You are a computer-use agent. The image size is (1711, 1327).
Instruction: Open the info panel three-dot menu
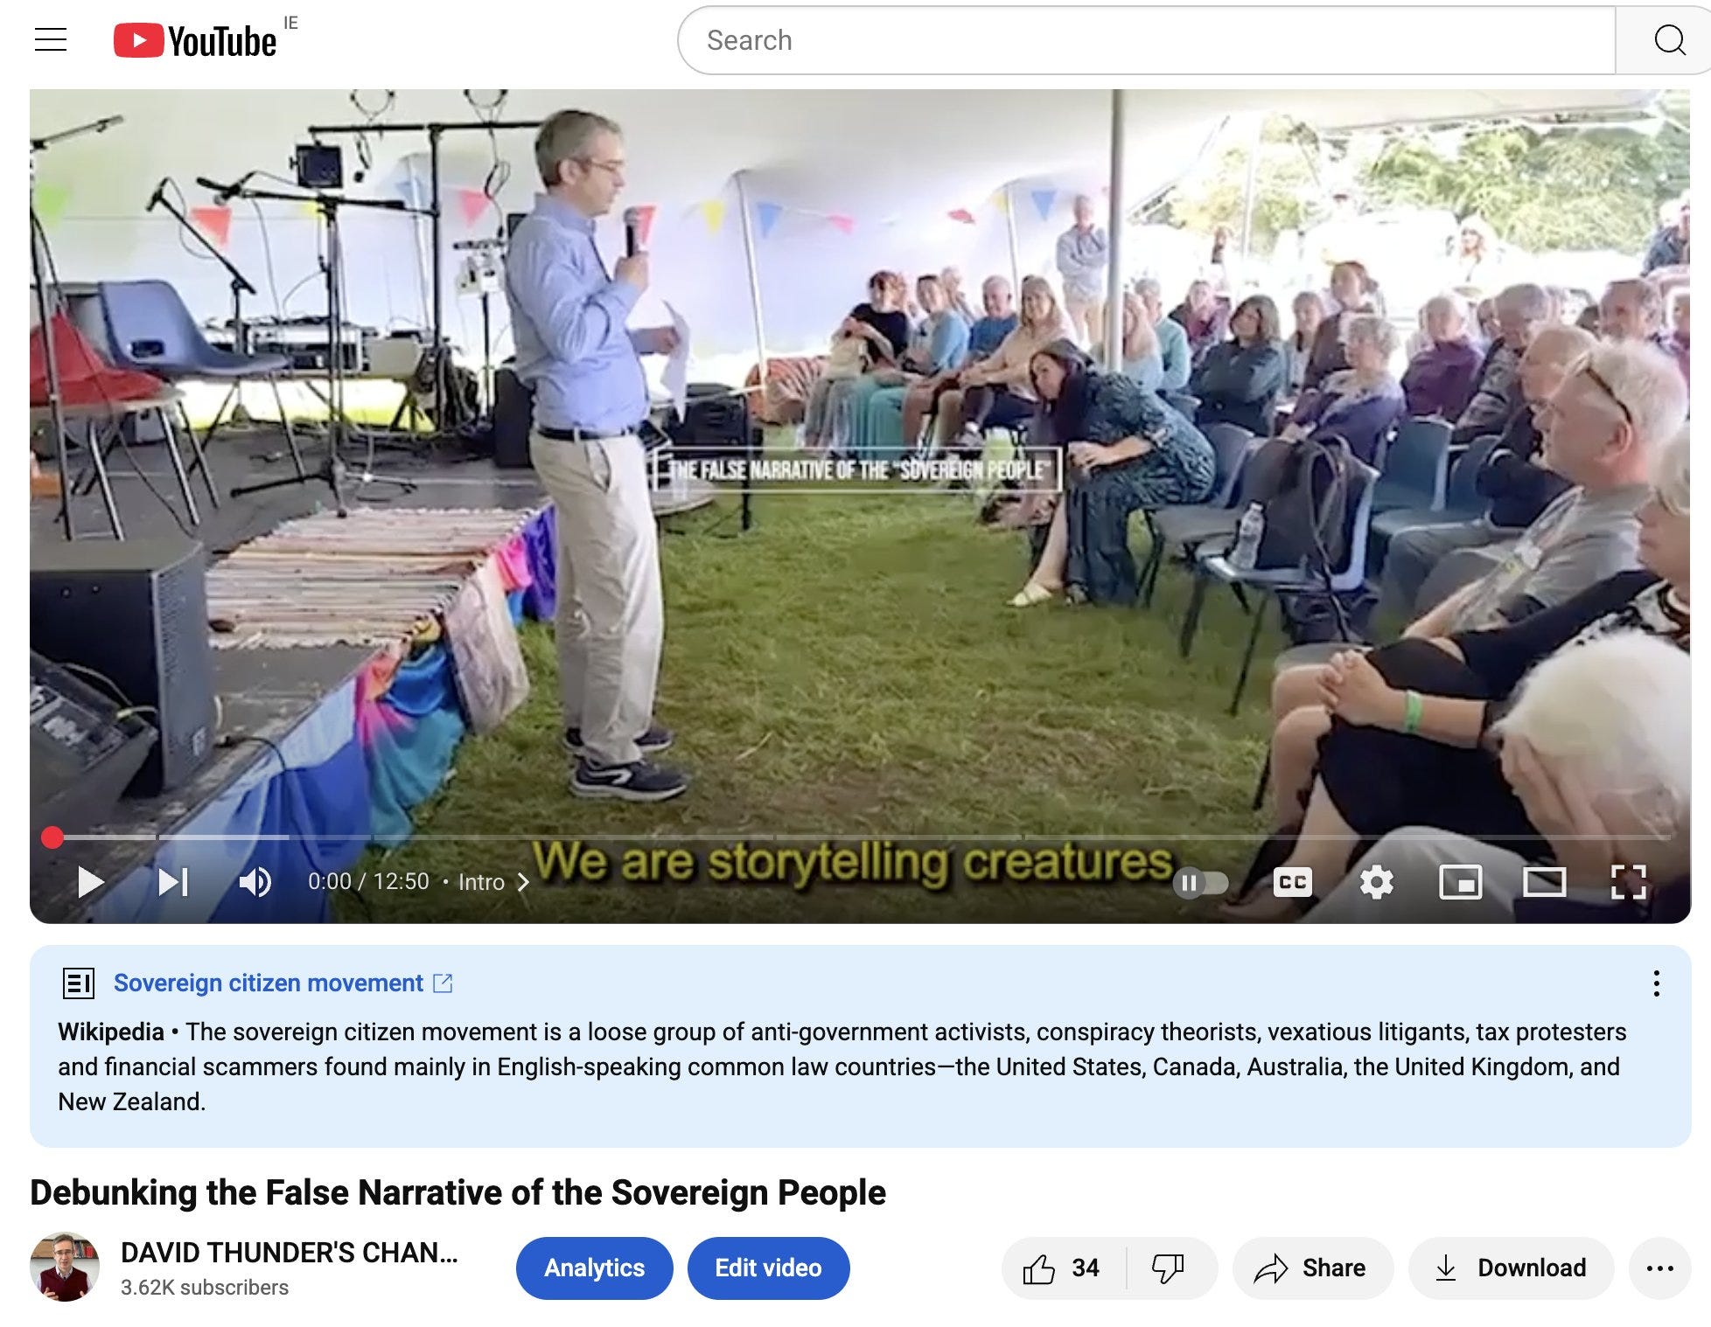1655,983
